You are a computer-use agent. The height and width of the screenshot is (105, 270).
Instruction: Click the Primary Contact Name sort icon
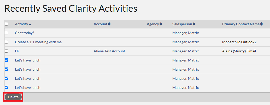(x=261, y=24)
